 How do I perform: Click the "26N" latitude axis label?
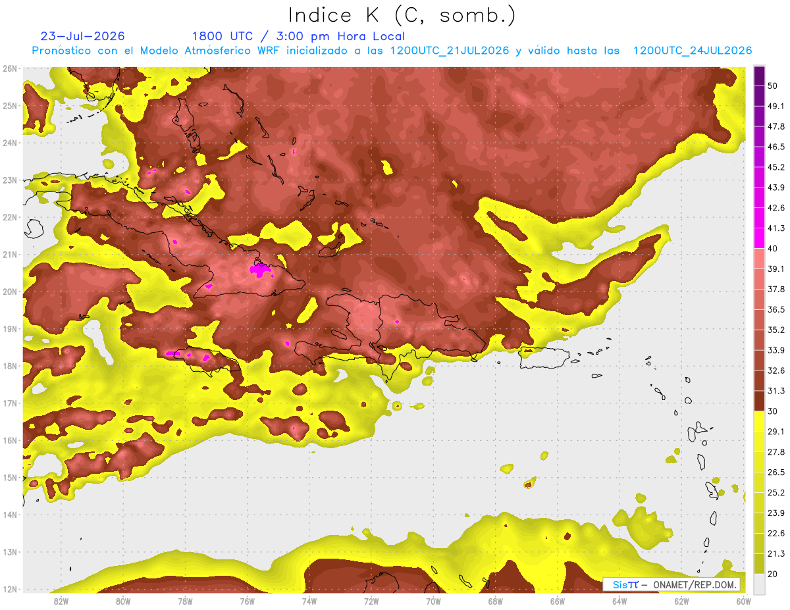tap(10, 68)
